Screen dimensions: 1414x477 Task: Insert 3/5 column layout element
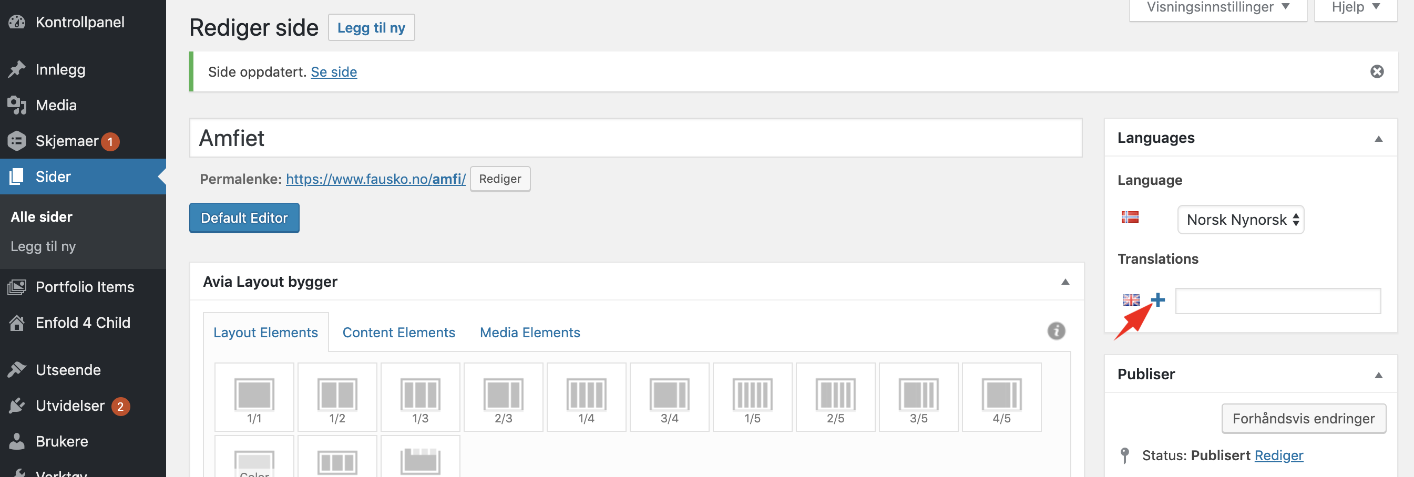coord(919,398)
